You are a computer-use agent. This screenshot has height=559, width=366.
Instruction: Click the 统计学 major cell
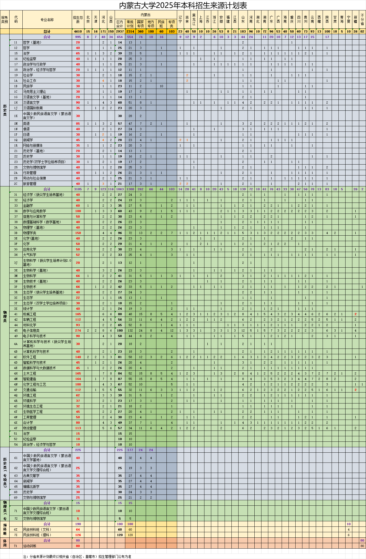tap(47, 309)
